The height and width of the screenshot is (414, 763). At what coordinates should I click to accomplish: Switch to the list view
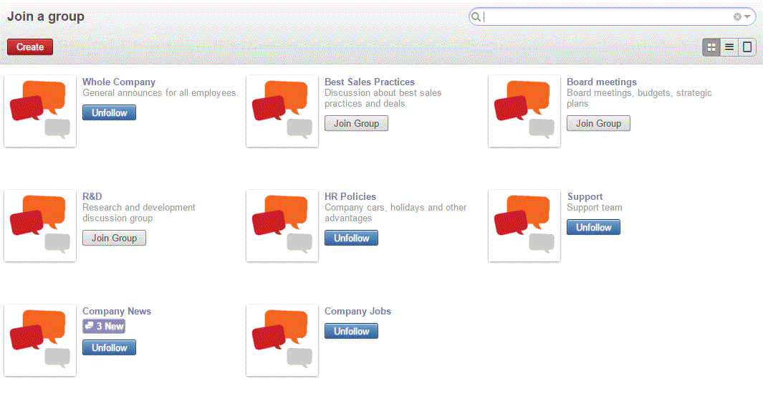click(x=729, y=47)
